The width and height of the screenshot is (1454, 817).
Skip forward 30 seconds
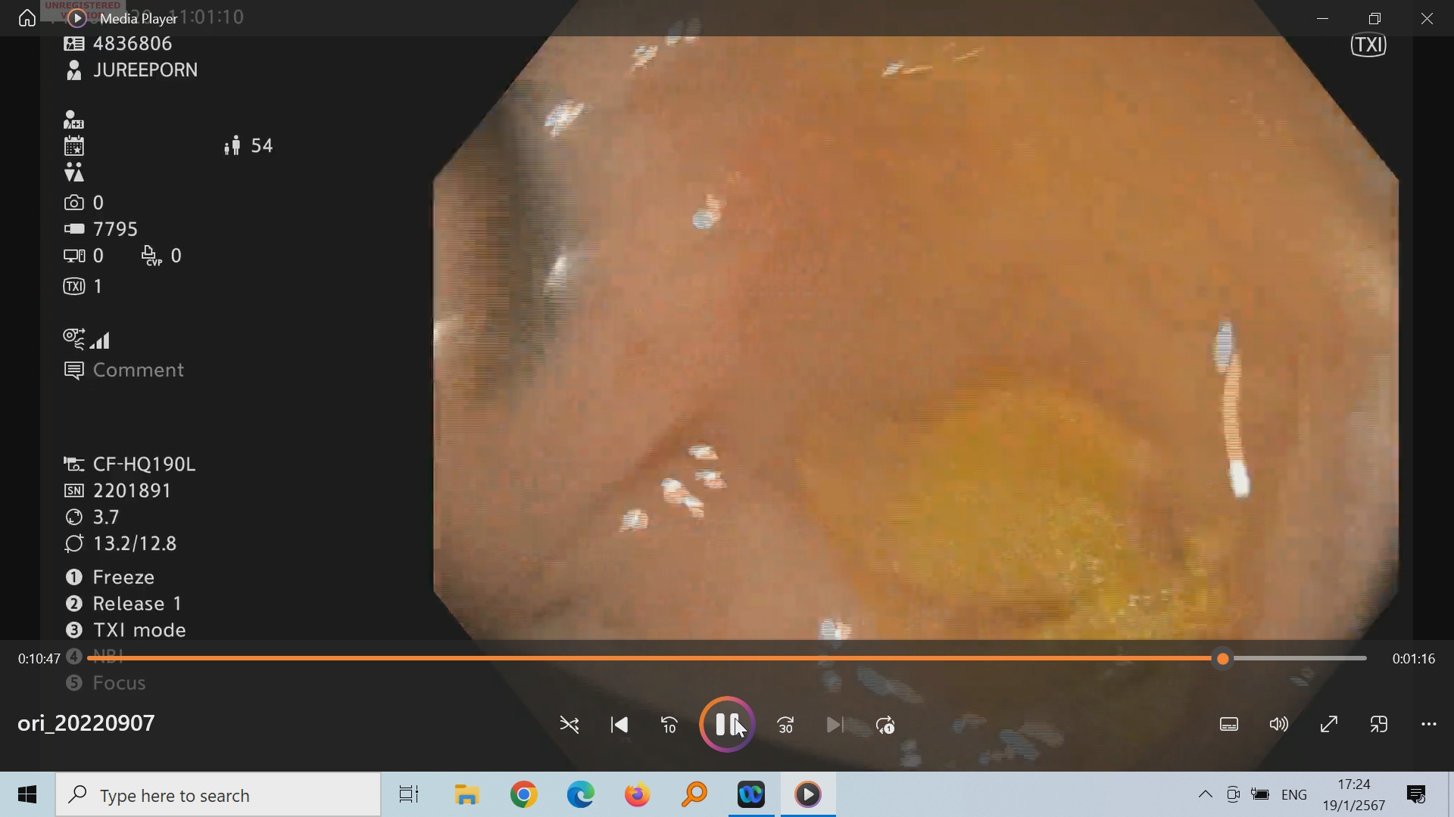pos(786,725)
